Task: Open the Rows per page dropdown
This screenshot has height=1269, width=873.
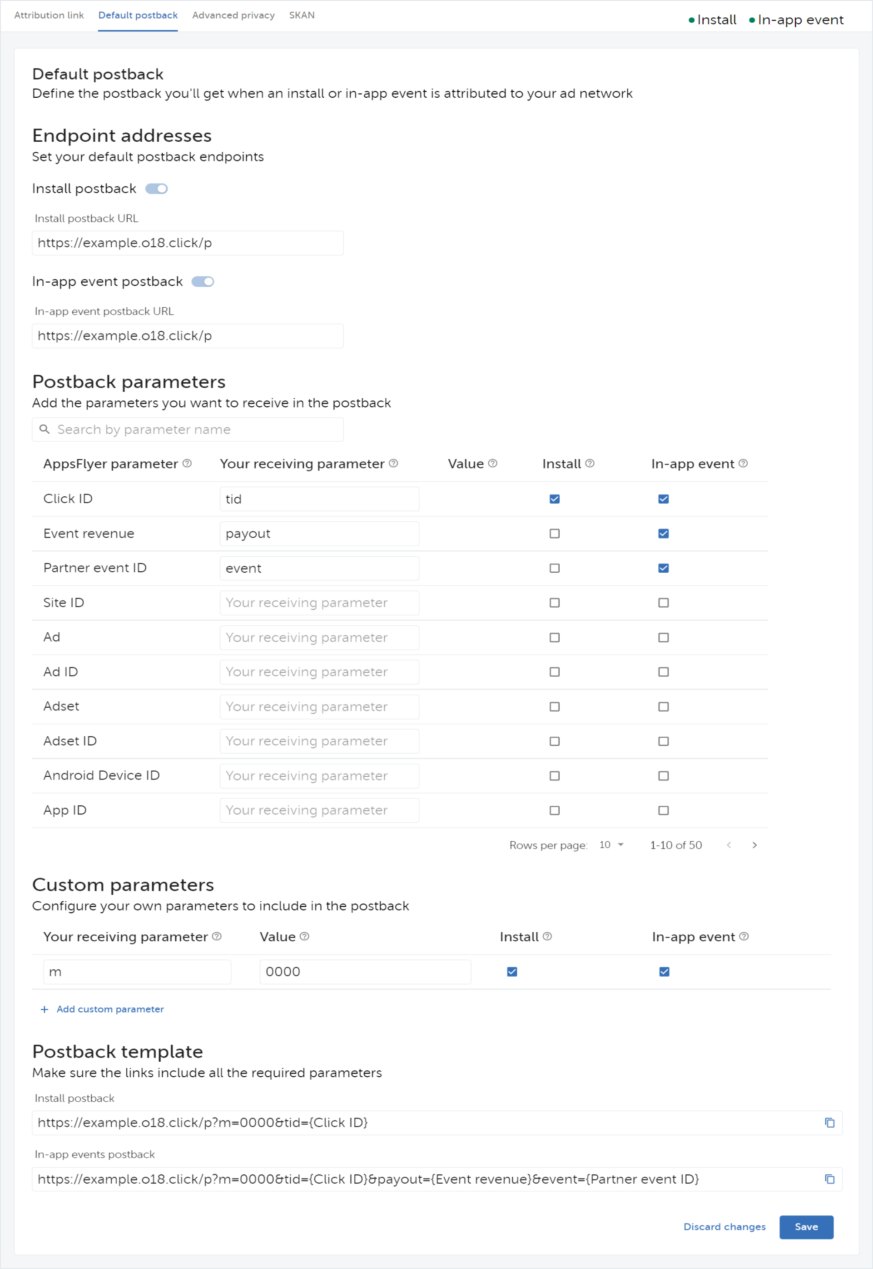Action: [x=611, y=845]
